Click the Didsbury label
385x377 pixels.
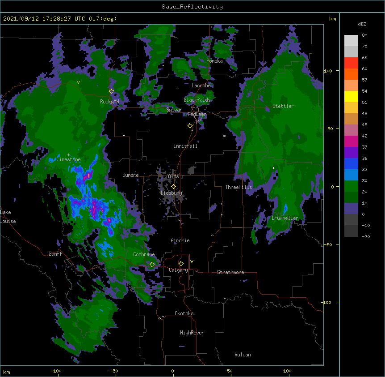pos(171,193)
